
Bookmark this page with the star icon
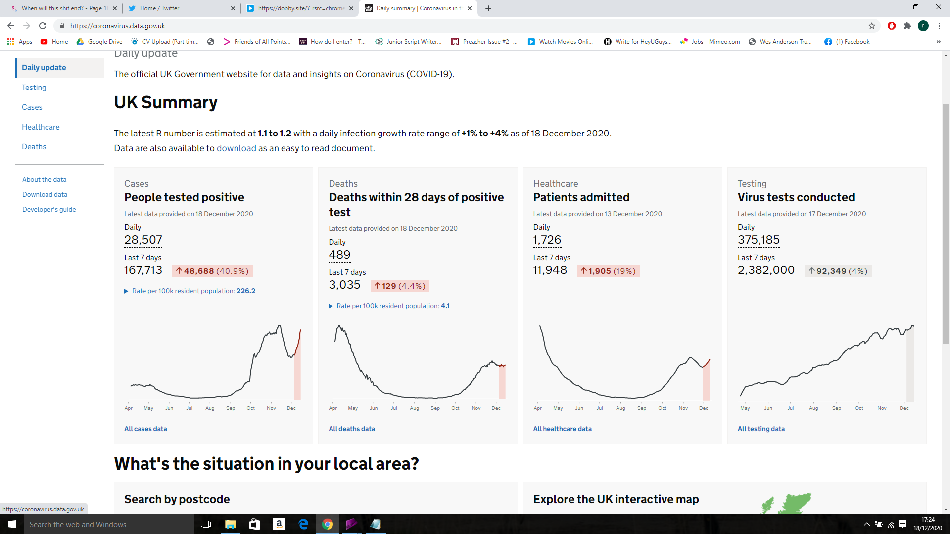coord(872,26)
